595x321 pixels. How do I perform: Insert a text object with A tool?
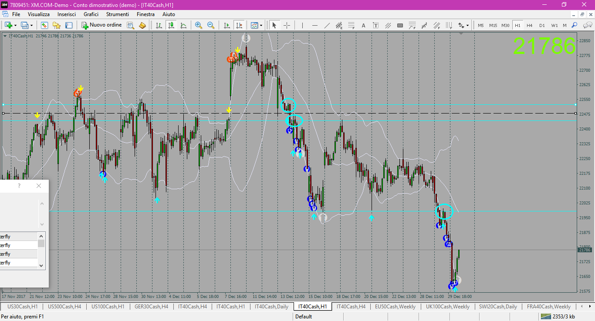click(x=363, y=25)
